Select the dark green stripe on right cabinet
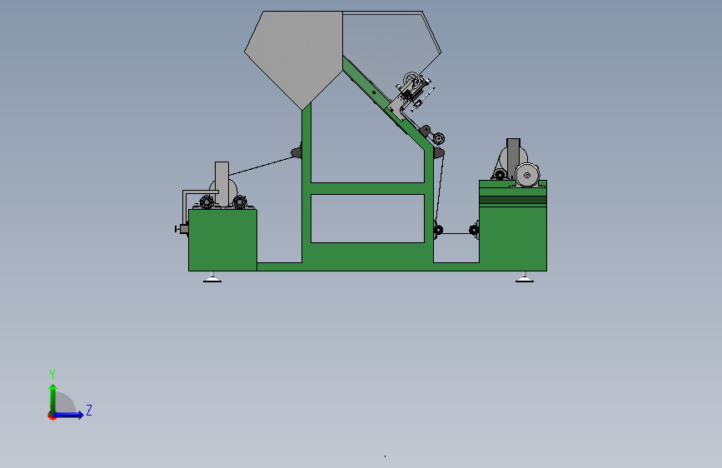This screenshot has width=722, height=468. [x=513, y=200]
